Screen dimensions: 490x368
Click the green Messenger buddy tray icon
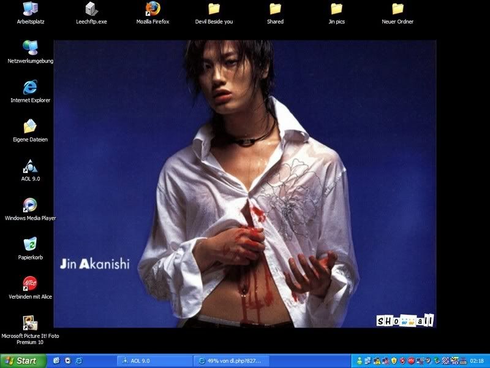pos(360,361)
